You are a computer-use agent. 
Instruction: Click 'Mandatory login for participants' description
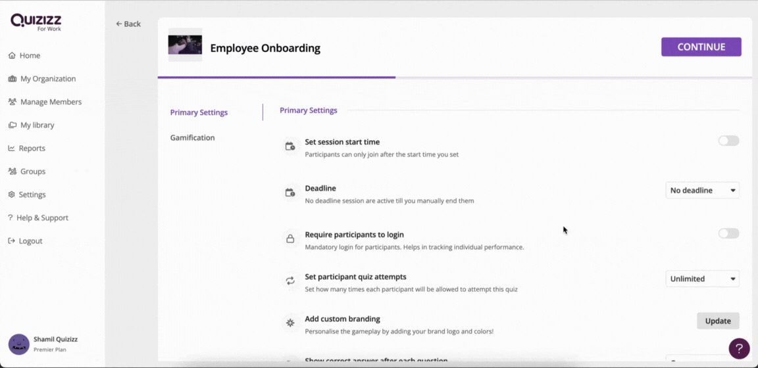[x=415, y=247]
